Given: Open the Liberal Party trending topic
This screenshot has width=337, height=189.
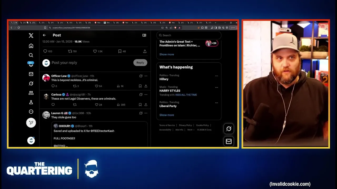Looking at the screenshot, I should 168,106.
